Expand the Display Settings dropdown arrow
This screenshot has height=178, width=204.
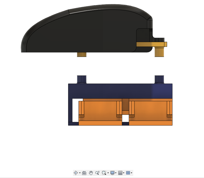[116, 173]
